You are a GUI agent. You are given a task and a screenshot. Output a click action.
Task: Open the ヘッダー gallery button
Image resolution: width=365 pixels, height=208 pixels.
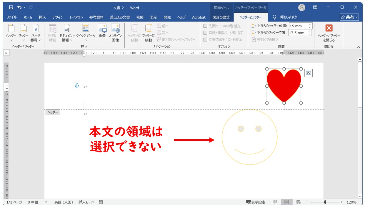click(11, 33)
